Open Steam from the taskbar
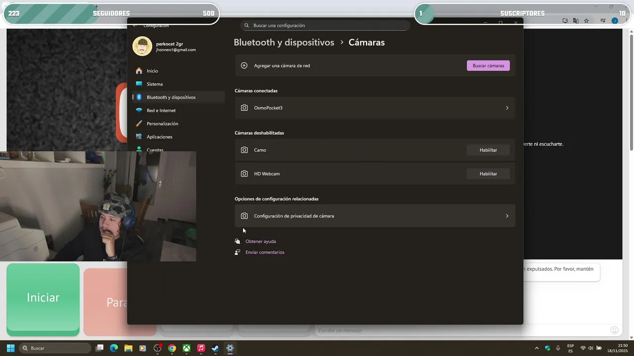This screenshot has width=634, height=356. pyautogui.click(x=215, y=348)
